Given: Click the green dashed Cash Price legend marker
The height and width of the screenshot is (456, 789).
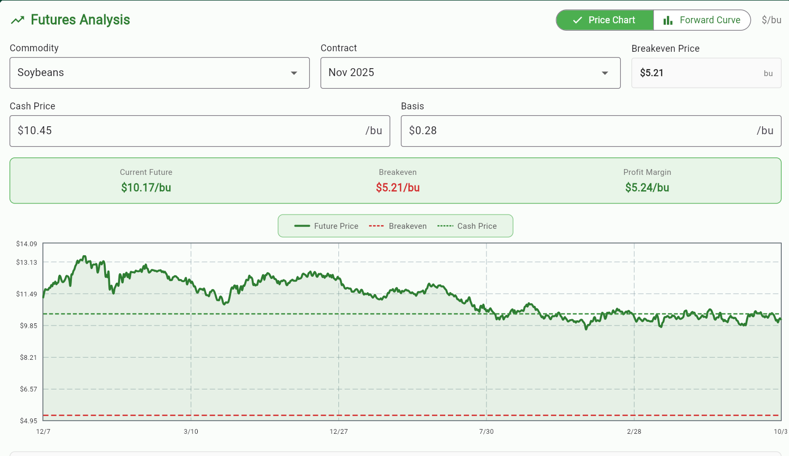Looking at the screenshot, I should point(445,226).
